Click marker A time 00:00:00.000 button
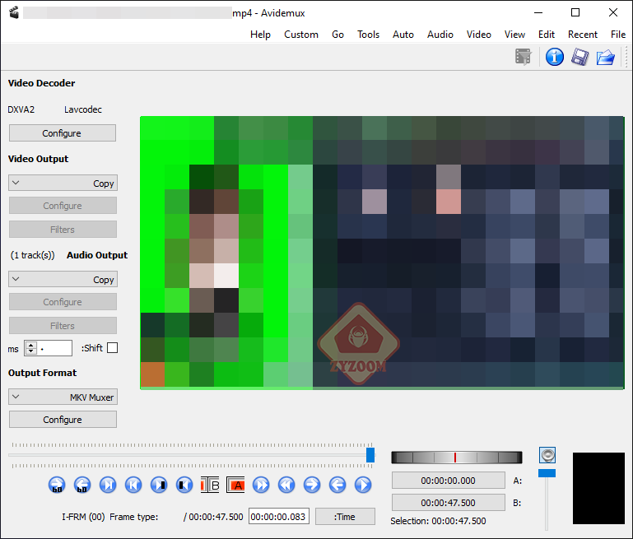Viewport: 633px width, 539px height. [x=448, y=481]
